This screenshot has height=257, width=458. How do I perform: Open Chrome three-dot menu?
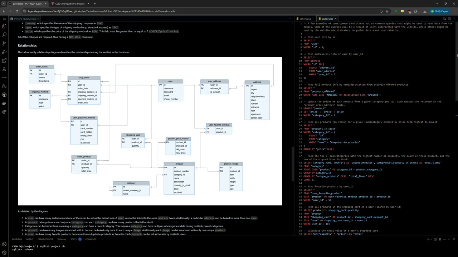(x=454, y=11)
